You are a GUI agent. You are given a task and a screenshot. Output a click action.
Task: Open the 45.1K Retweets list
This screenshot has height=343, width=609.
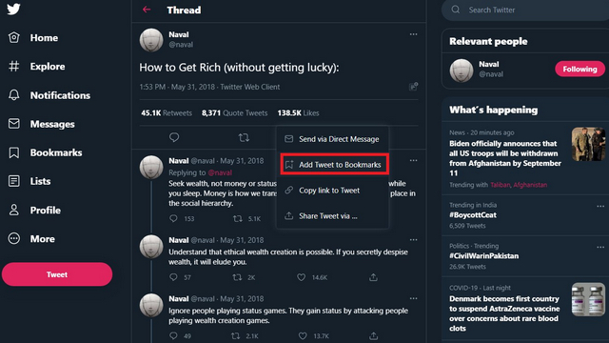click(167, 113)
